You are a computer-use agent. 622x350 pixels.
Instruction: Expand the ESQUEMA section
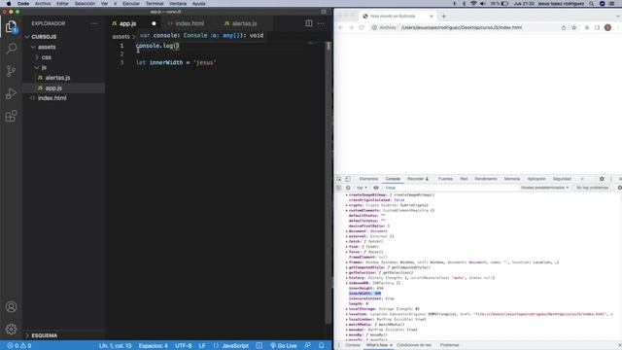click(x=44, y=335)
